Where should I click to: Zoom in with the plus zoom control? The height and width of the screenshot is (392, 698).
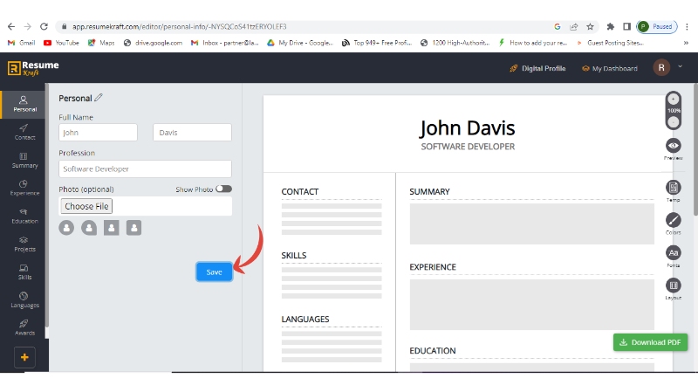pyautogui.click(x=673, y=100)
